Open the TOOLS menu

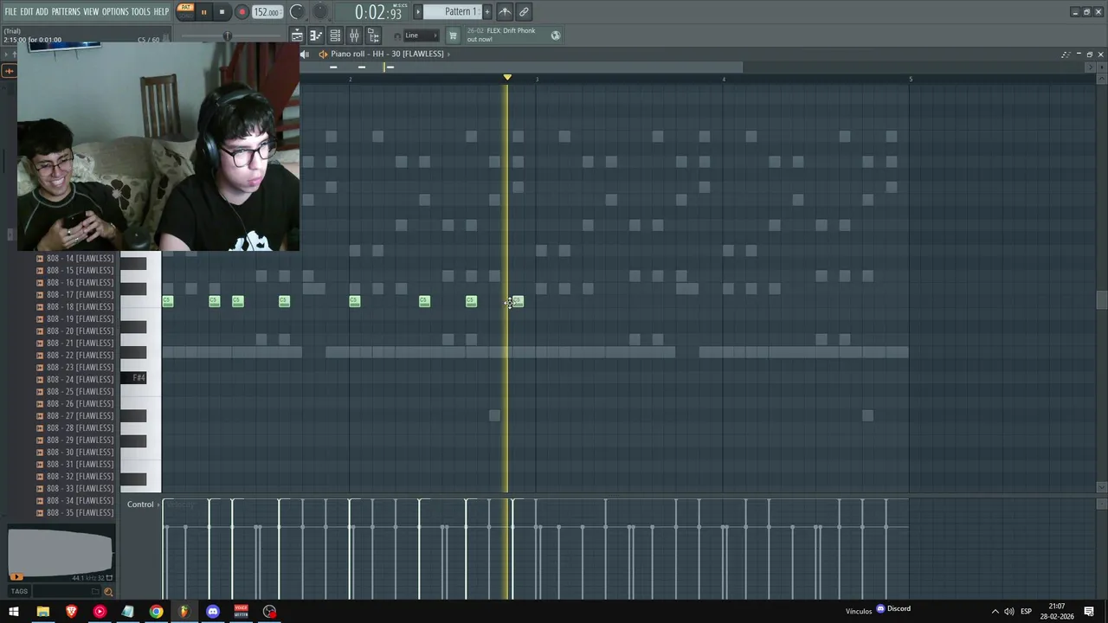pyautogui.click(x=140, y=12)
